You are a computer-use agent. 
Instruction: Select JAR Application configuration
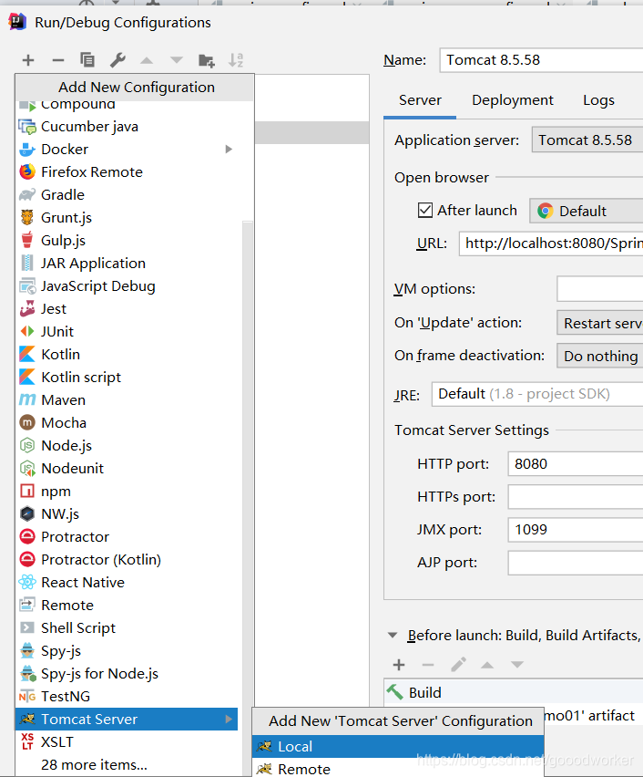pyautogui.click(x=127, y=264)
